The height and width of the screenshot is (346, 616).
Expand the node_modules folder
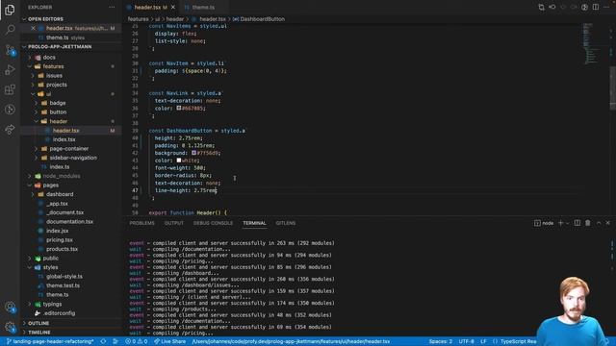click(x=62, y=176)
